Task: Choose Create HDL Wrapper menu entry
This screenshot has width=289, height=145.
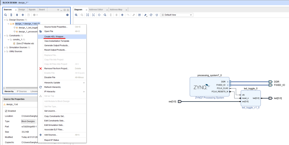Action: [x=62, y=36]
